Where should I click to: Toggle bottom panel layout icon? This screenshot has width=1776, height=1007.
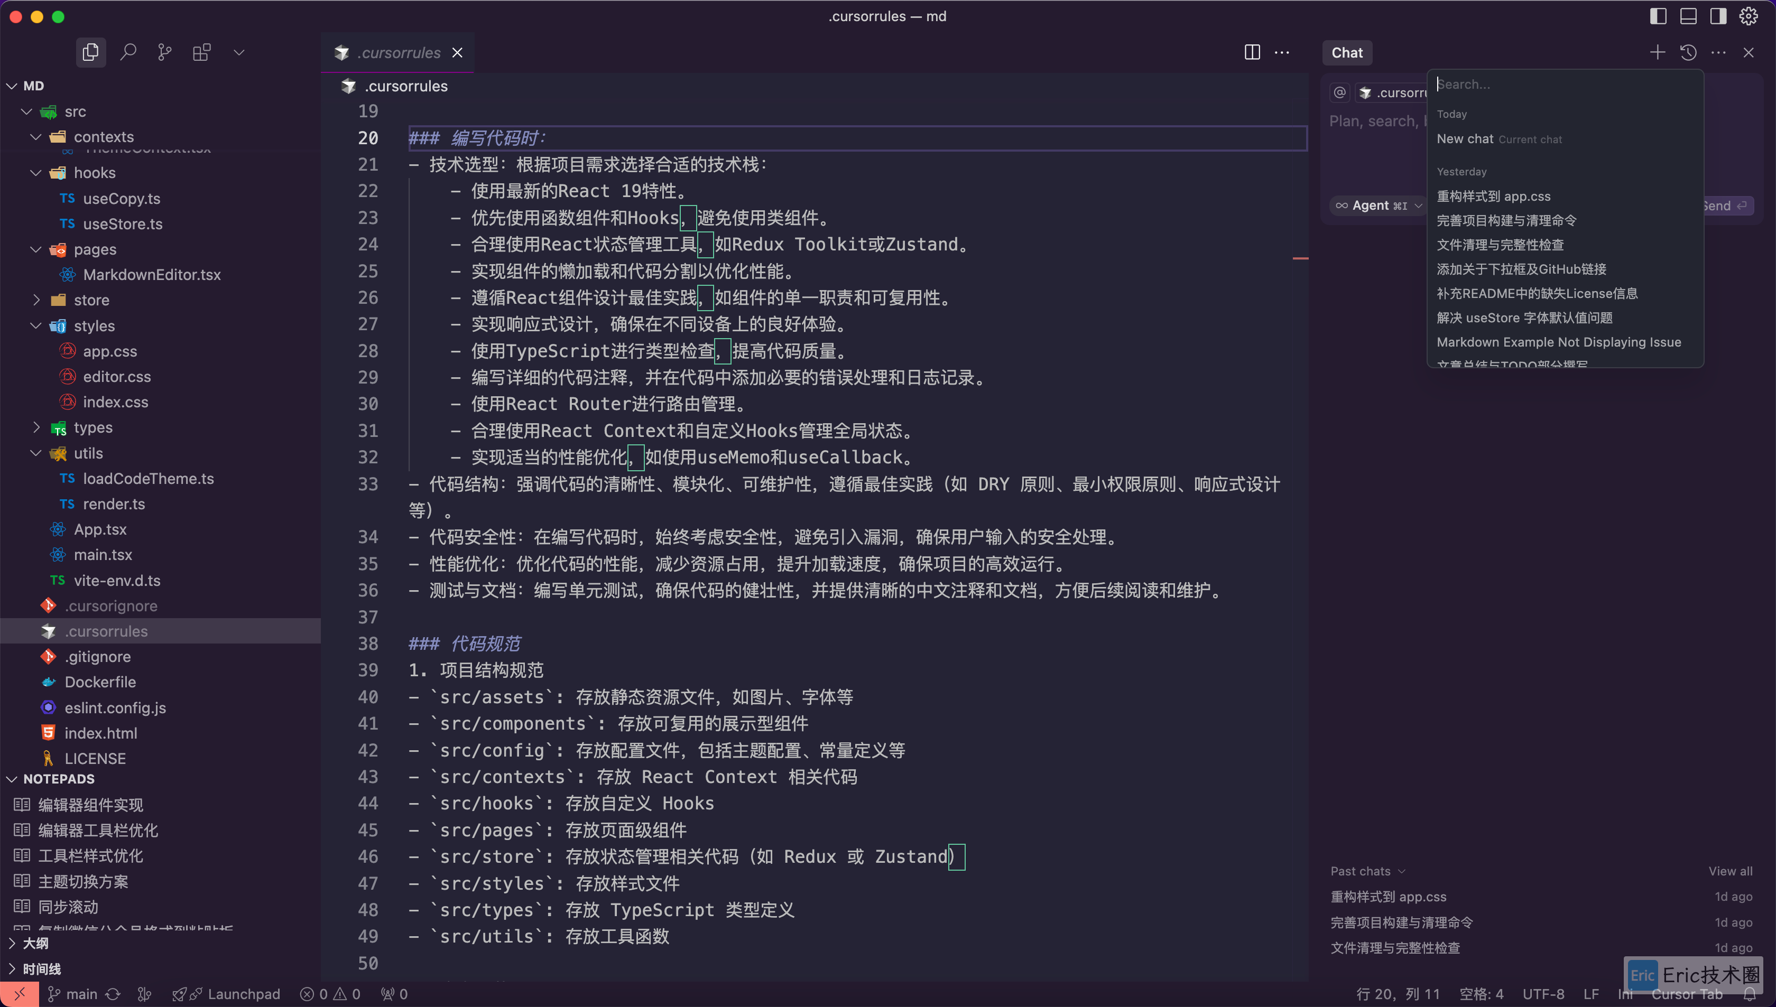coord(1688,16)
